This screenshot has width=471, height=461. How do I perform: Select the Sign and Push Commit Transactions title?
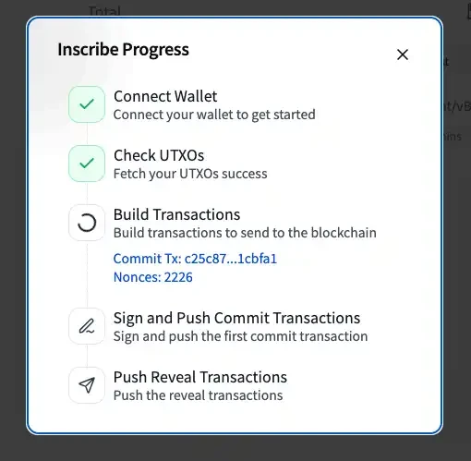(236, 318)
